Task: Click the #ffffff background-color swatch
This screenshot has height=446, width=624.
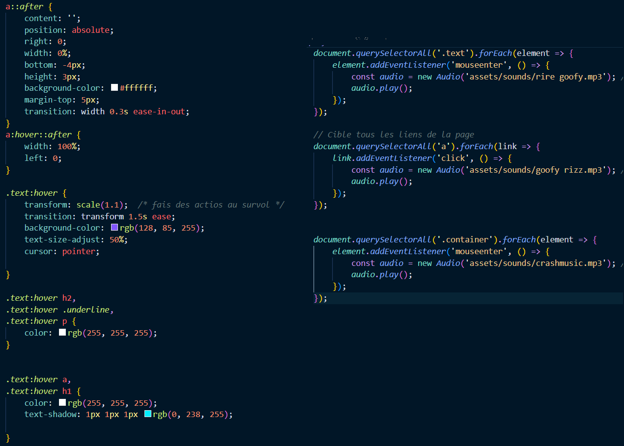Action: [x=114, y=88]
